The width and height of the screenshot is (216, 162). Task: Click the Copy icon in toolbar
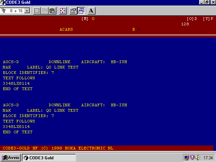tap(45, 11)
